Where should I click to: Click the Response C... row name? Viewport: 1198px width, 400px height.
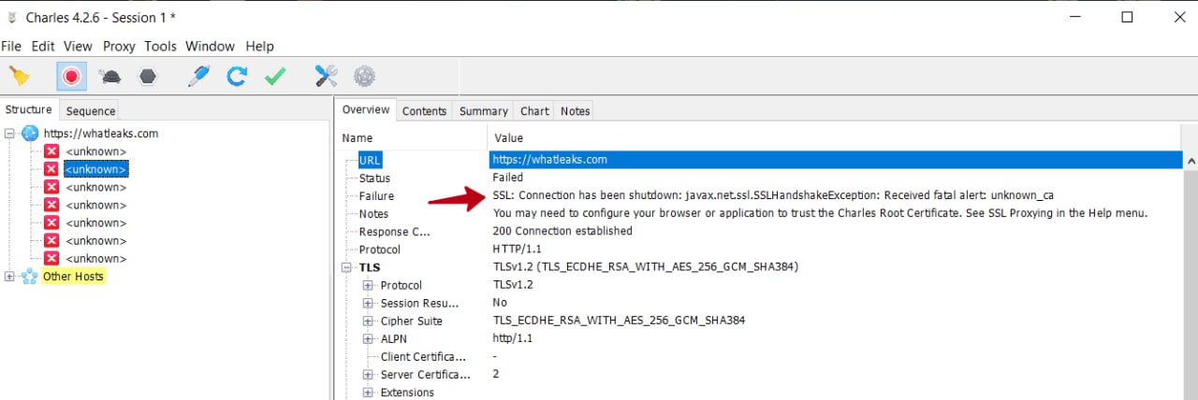[394, 232]
